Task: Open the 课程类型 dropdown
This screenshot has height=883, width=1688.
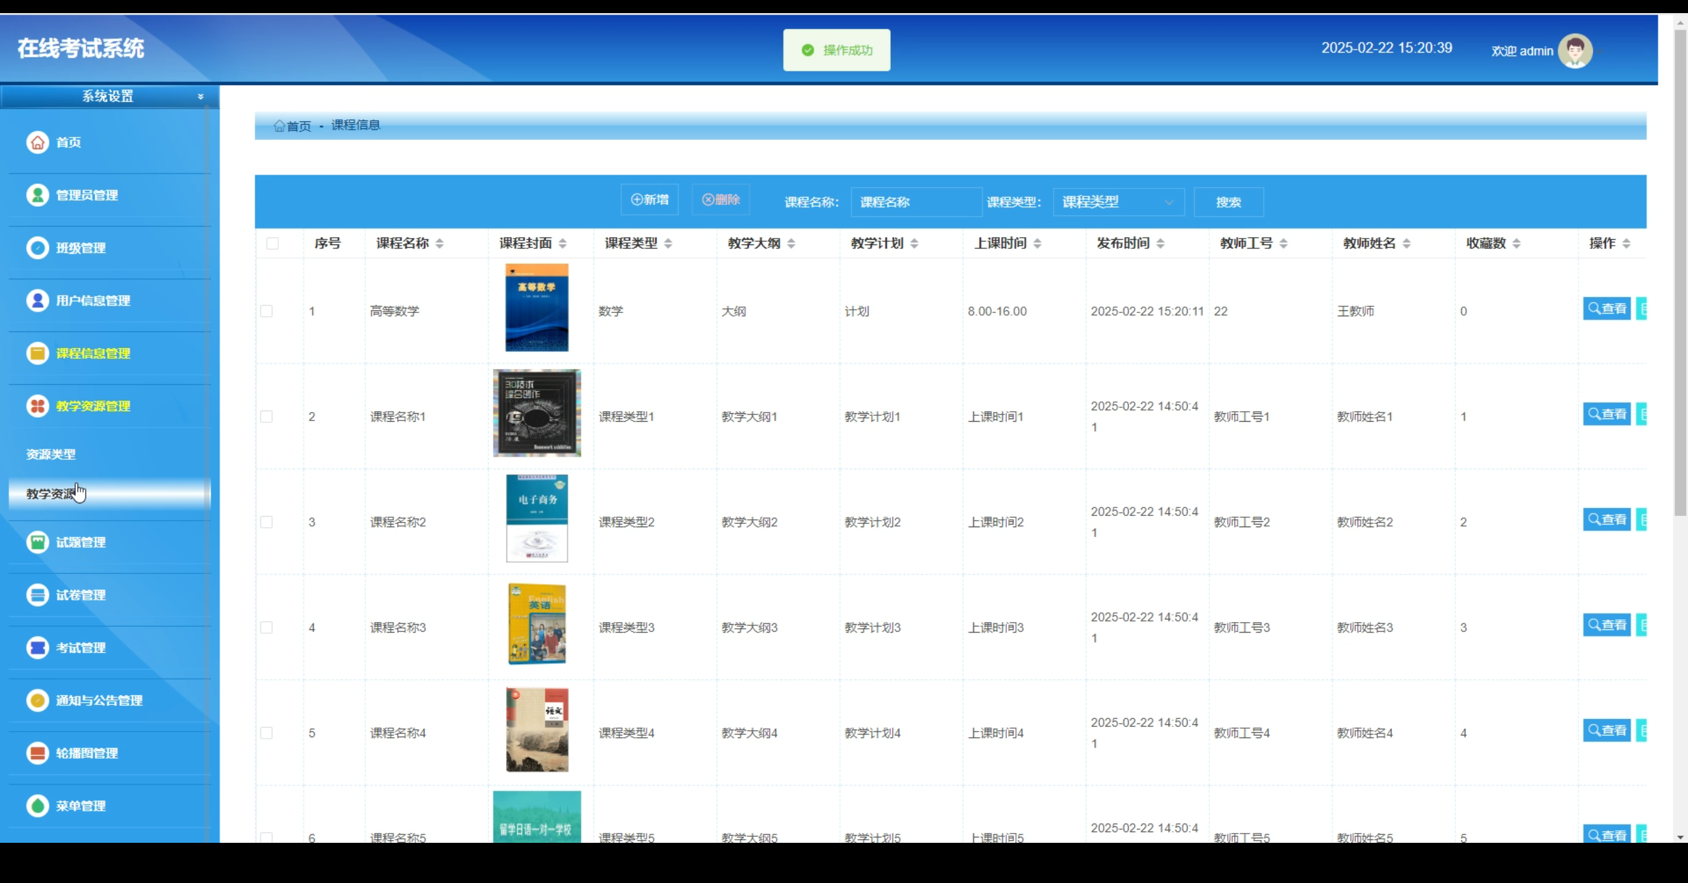Action: 1118,202
